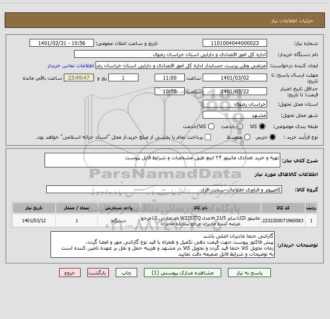330x319 pixels.
Task: Click the unit cell دستگاه
Action: point(119,221)
